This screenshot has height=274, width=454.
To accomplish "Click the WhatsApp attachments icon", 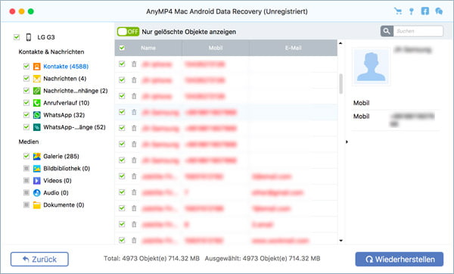I will click(37, 127).
